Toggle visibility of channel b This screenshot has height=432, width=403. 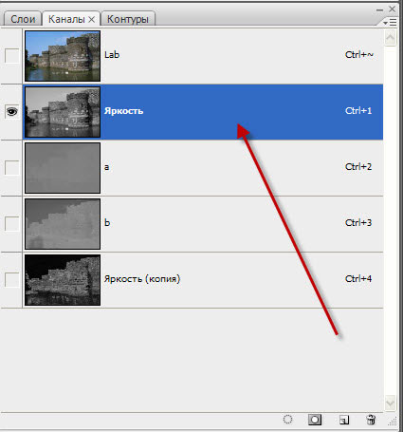tap(11, 224)
